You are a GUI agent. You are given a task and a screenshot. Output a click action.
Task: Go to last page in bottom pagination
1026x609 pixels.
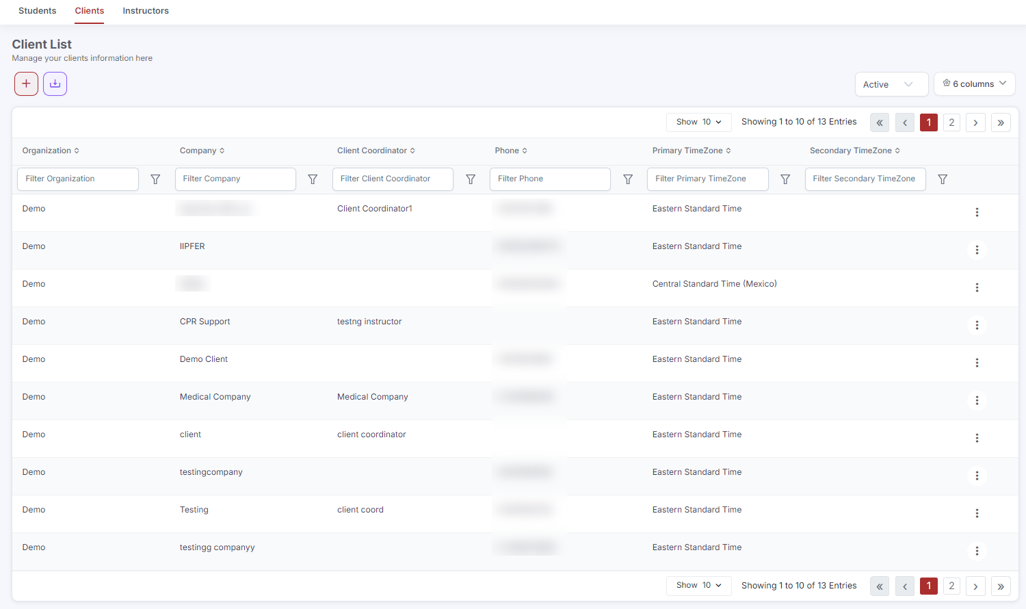(1001, 586)
